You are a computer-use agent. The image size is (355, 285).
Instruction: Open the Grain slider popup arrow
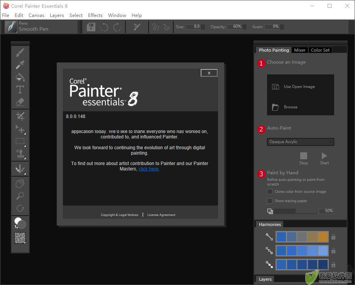point(282,27)
